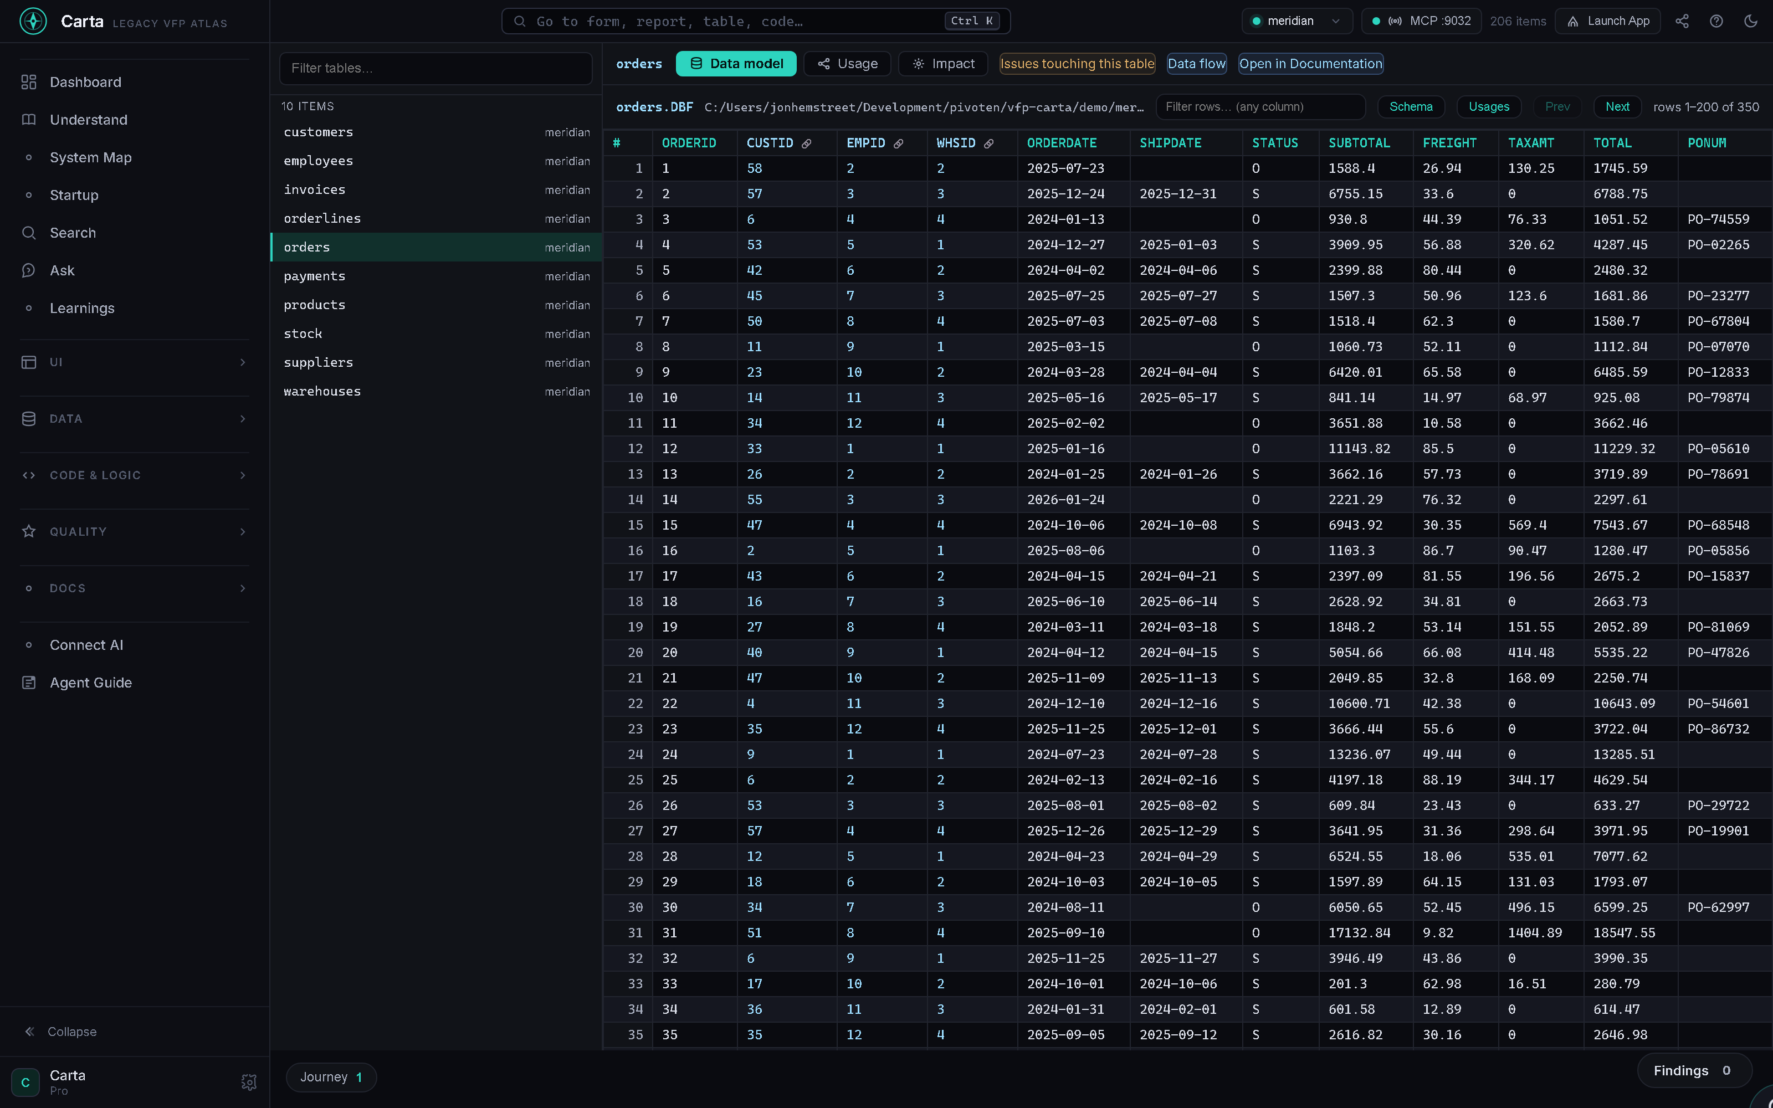Screen dimensions: 1773x1108
Task: Click the MCP :9032 status indicator
Action: pos(1421,21)
